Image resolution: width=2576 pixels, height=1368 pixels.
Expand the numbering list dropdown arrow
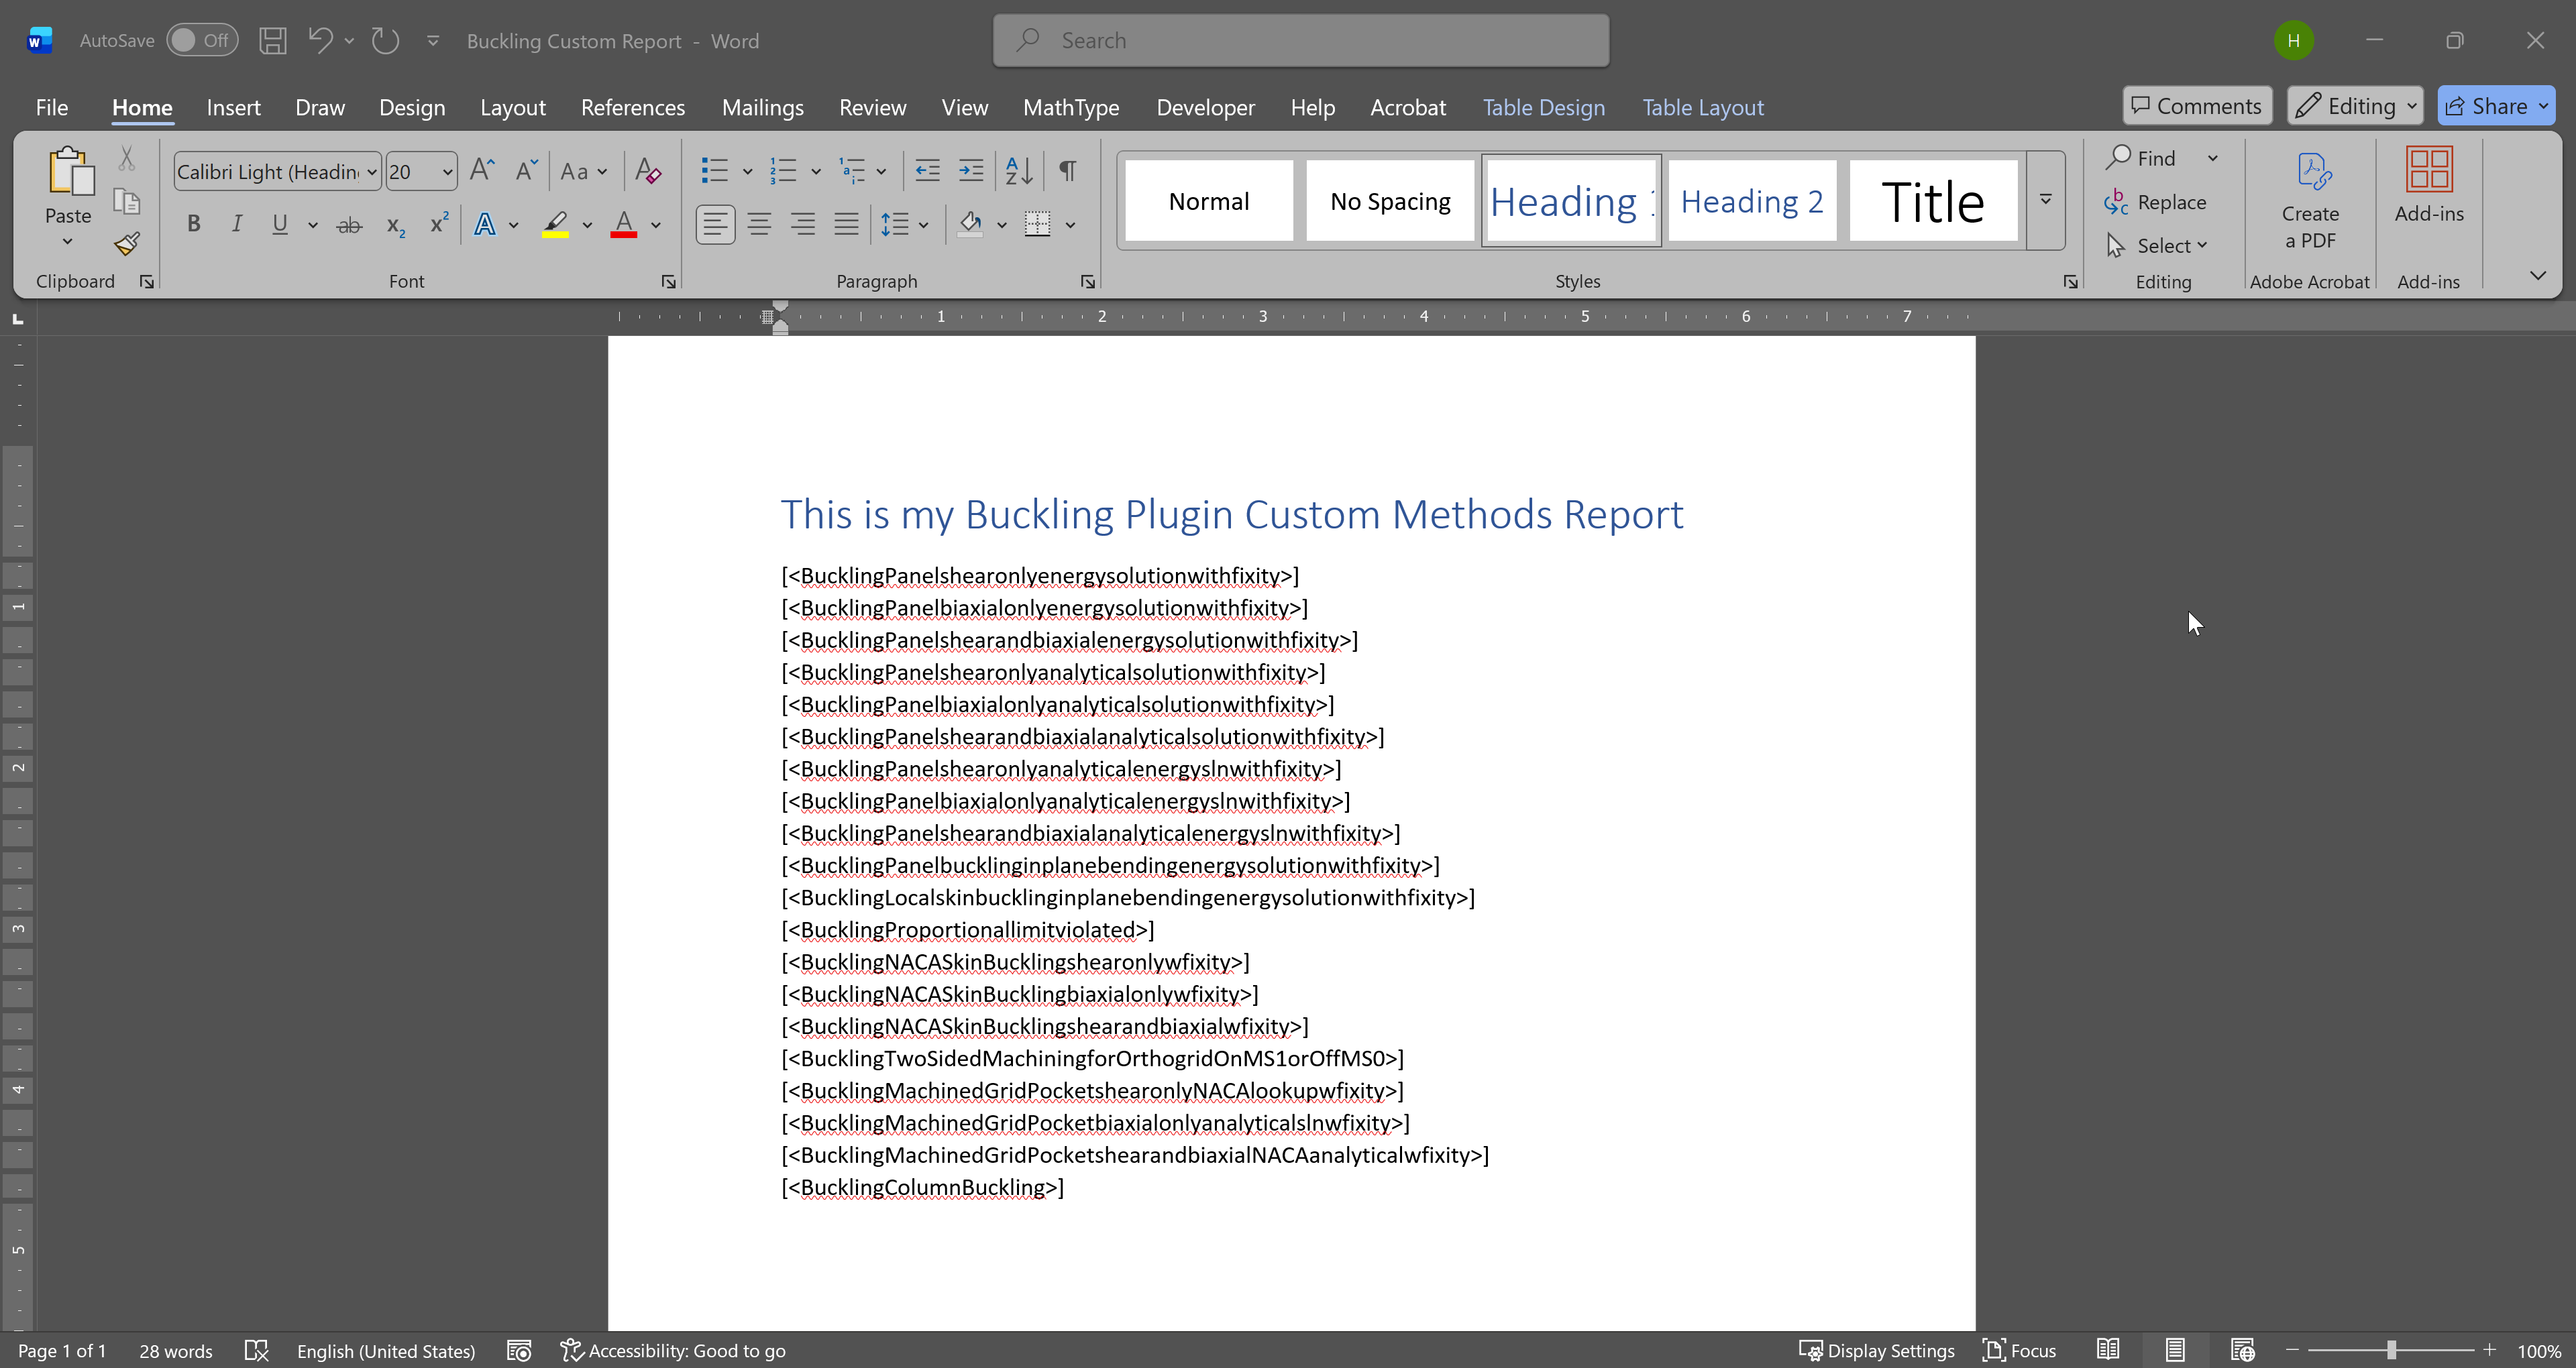point(816,172)
